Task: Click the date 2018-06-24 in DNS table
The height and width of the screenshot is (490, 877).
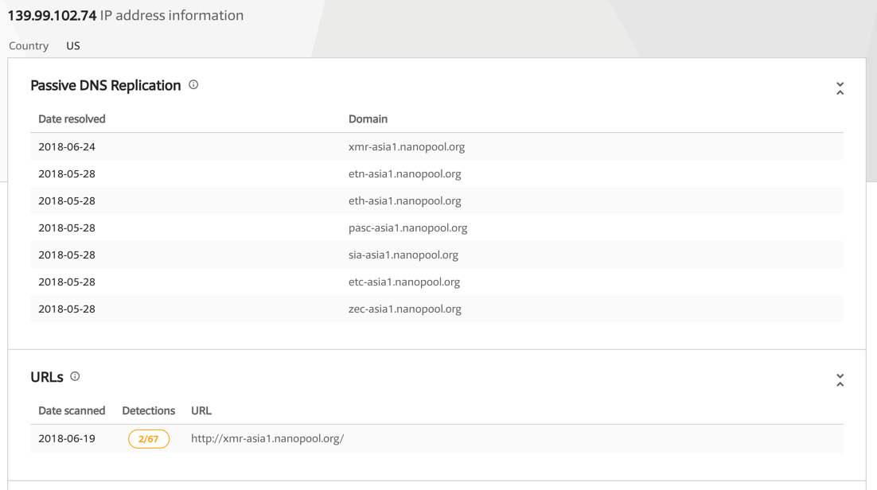Action: coord(67,147)
